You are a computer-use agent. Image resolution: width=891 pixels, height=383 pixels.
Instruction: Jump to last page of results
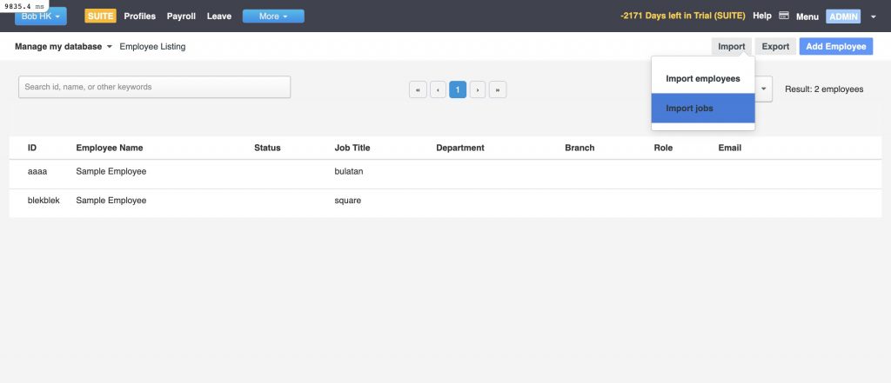pyautogui.click(x=498, y=89)
